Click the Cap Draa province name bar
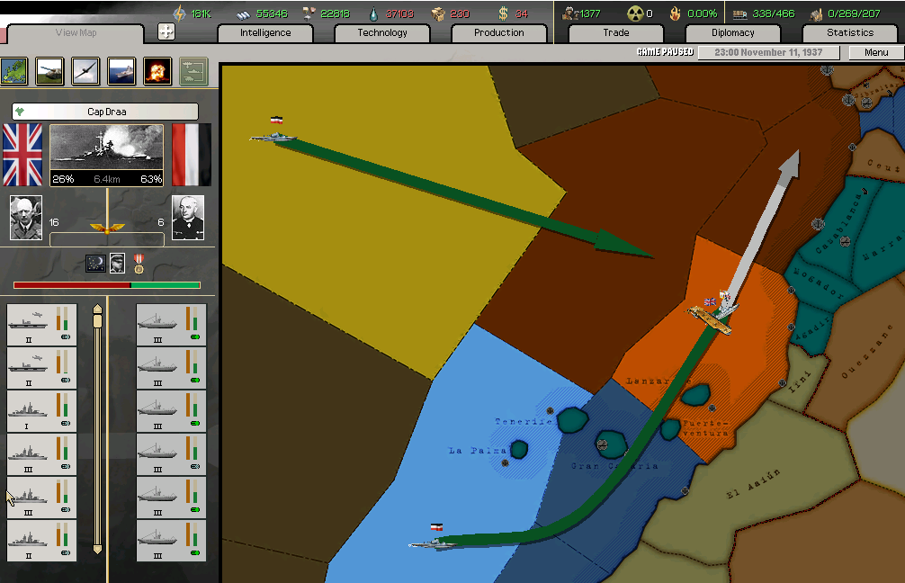Viewport: 905px width, 583px height. point(105,112)
